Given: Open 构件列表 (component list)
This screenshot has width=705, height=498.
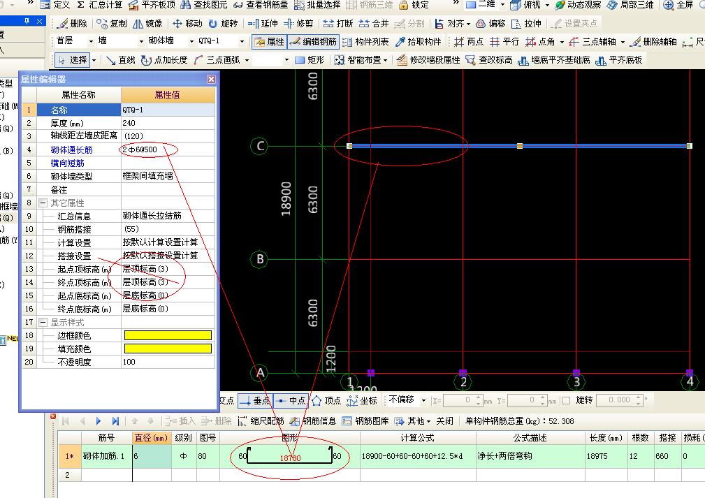Looking at the screenshot, I should (x=365, y=42).
